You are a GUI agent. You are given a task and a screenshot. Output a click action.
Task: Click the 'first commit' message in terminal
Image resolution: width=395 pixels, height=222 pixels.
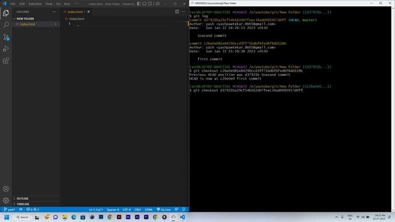tap(210, 59)
